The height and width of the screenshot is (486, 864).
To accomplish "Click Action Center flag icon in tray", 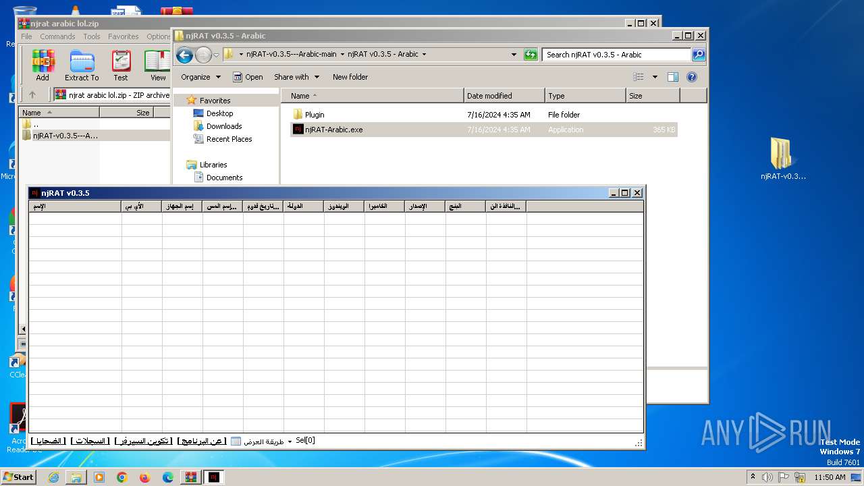I will pyautogui.click(x=784, y=477).
